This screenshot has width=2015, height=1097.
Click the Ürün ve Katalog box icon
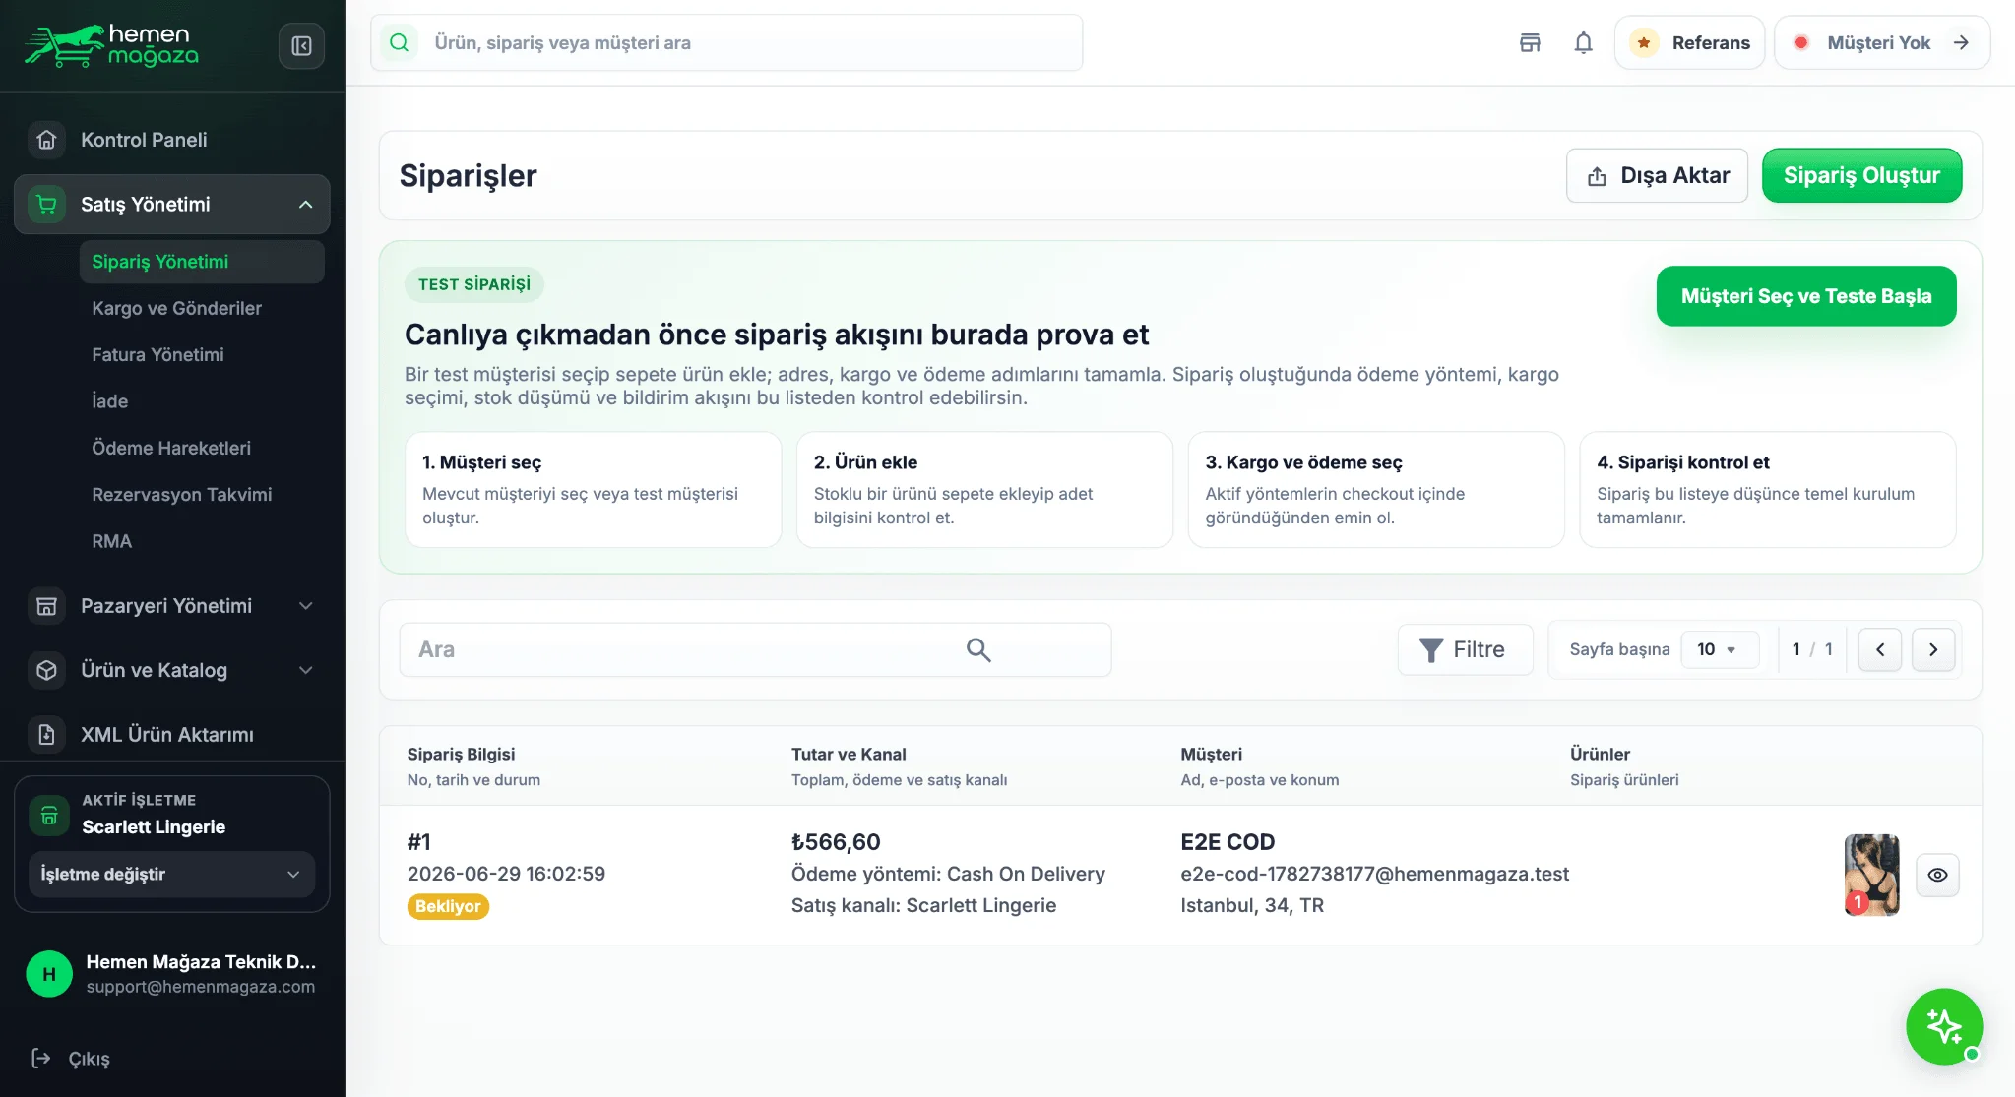click(x=46, y=670)
